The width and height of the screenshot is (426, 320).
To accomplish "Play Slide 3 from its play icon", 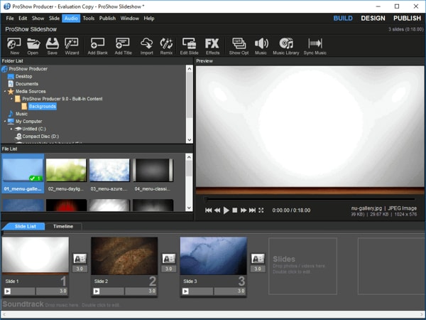I will pyautogui.click(x=185, y=291).
